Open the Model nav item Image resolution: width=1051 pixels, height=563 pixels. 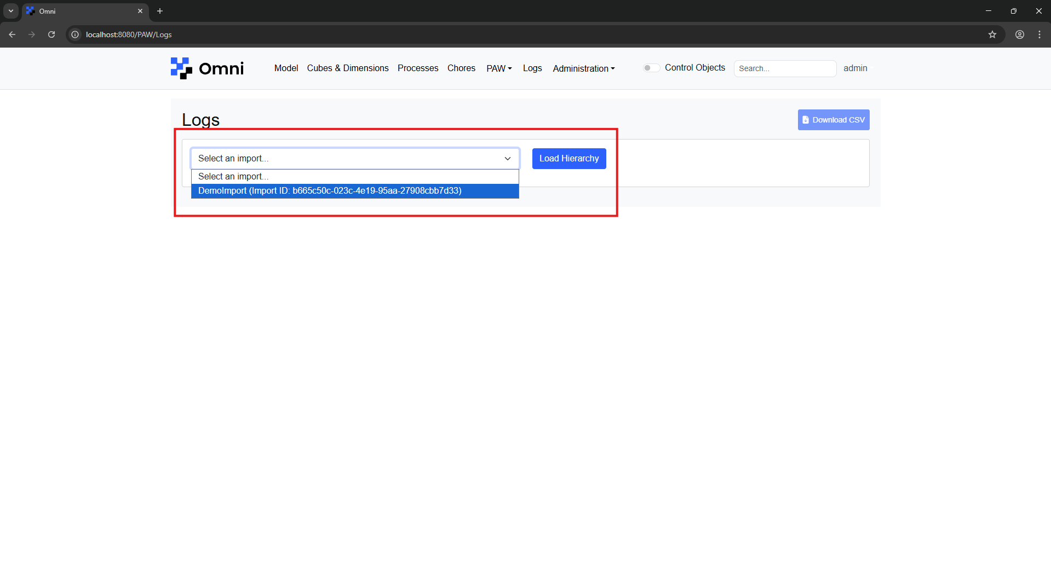pyautogui.click(x=286, y=68)
